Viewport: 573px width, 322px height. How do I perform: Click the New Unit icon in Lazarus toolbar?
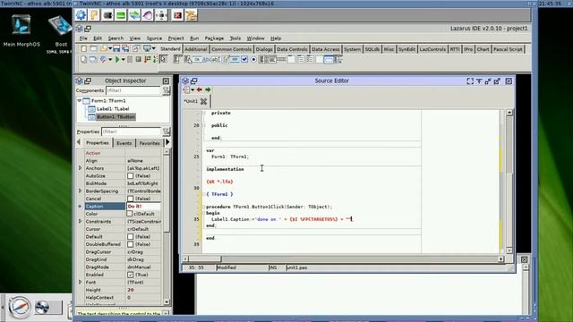pyautogui.click(x=83, y=48)
